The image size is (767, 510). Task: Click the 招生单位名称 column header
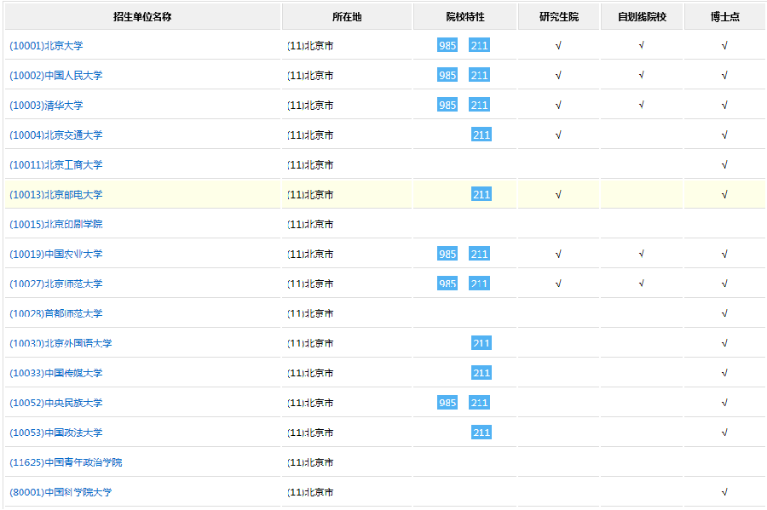pyautogui.click(x=142, y=17)
